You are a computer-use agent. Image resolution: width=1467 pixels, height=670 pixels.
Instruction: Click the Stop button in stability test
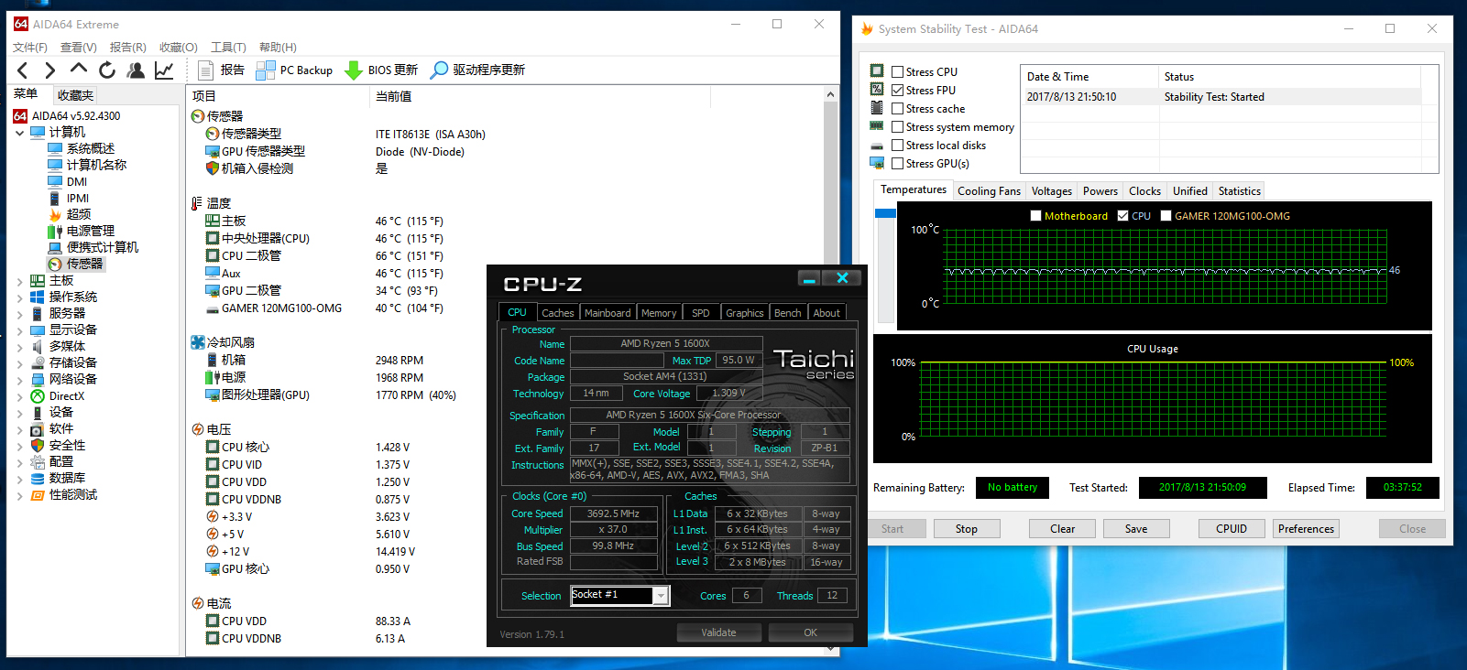coord(966,529)
